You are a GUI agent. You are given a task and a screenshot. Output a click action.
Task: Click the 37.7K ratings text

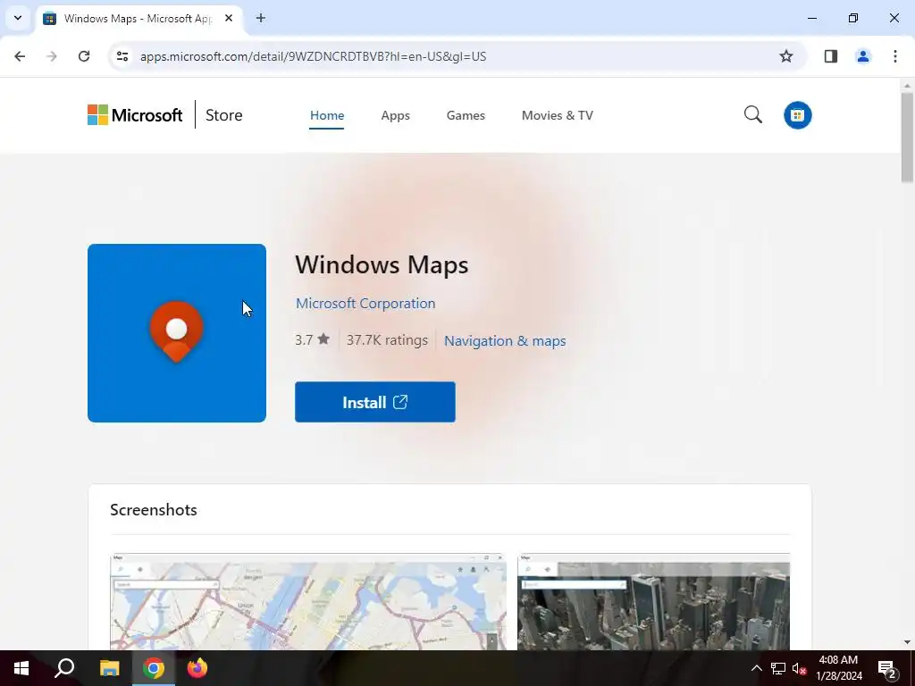click(387, 339)
